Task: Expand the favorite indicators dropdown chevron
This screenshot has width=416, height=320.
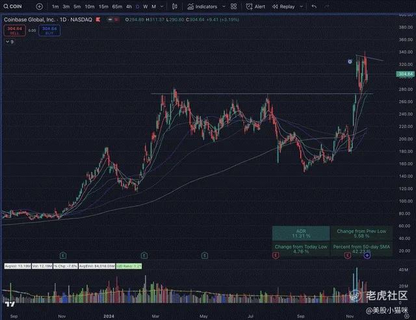Action: 224,6
